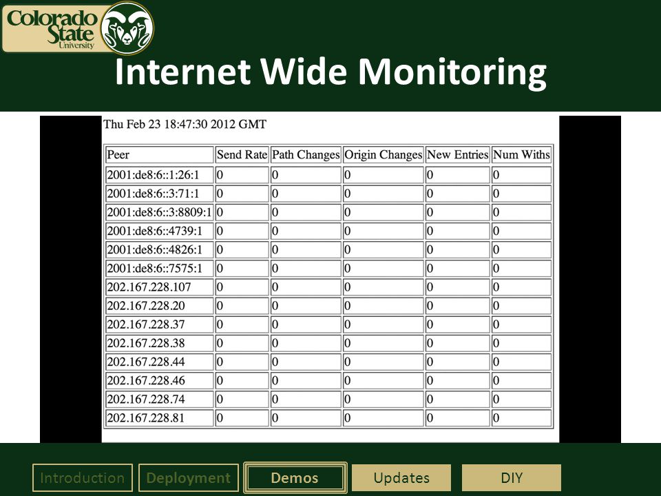This screenshot has height=496, width=661.
Task: Select peer 202.167.228.81
Action: coord(159,418)
